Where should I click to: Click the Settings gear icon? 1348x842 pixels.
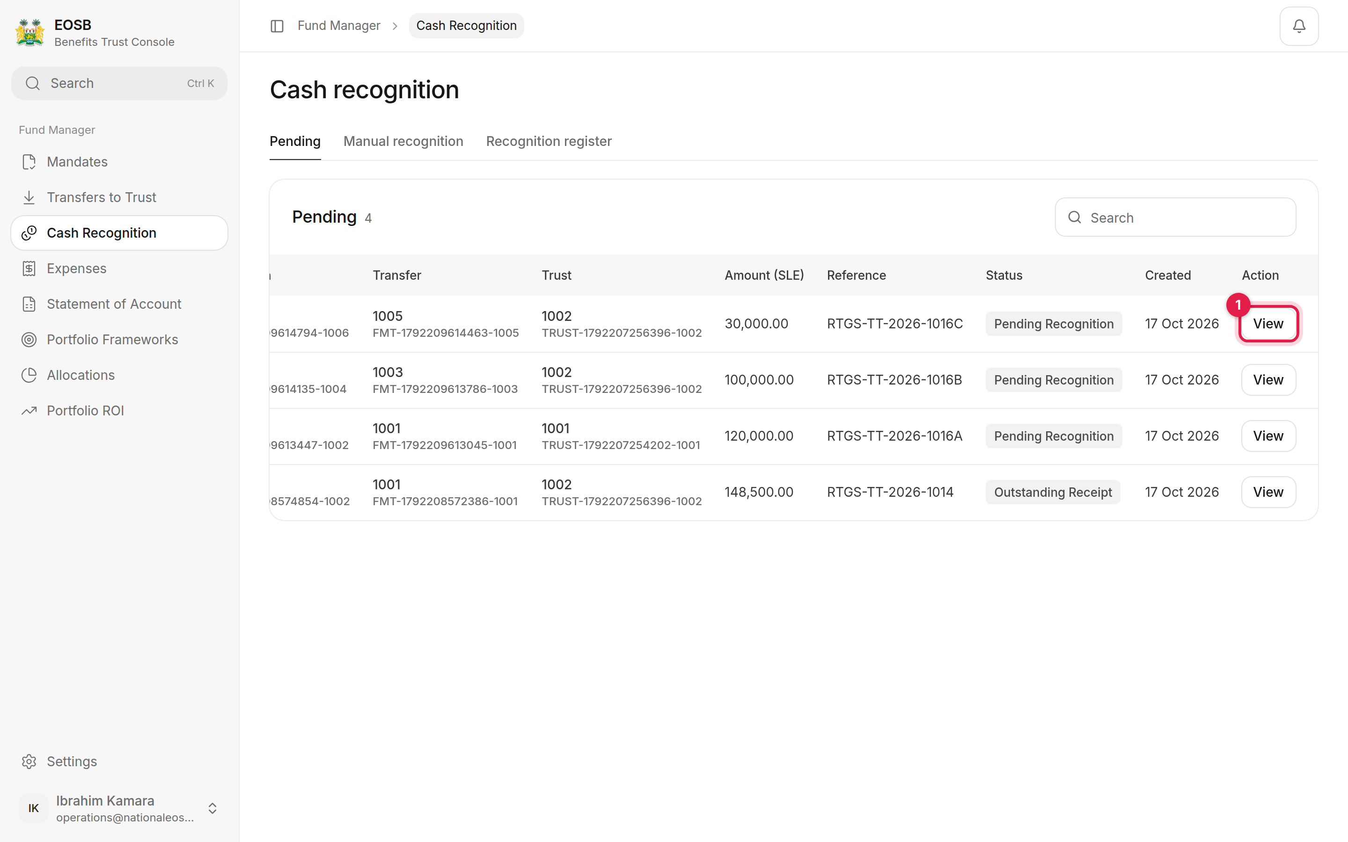coord(29,761)
